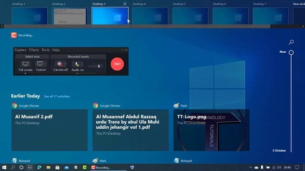
Task: Open the volume speaker tray icon
Action: pyautogui.click(x=279, y=168)
